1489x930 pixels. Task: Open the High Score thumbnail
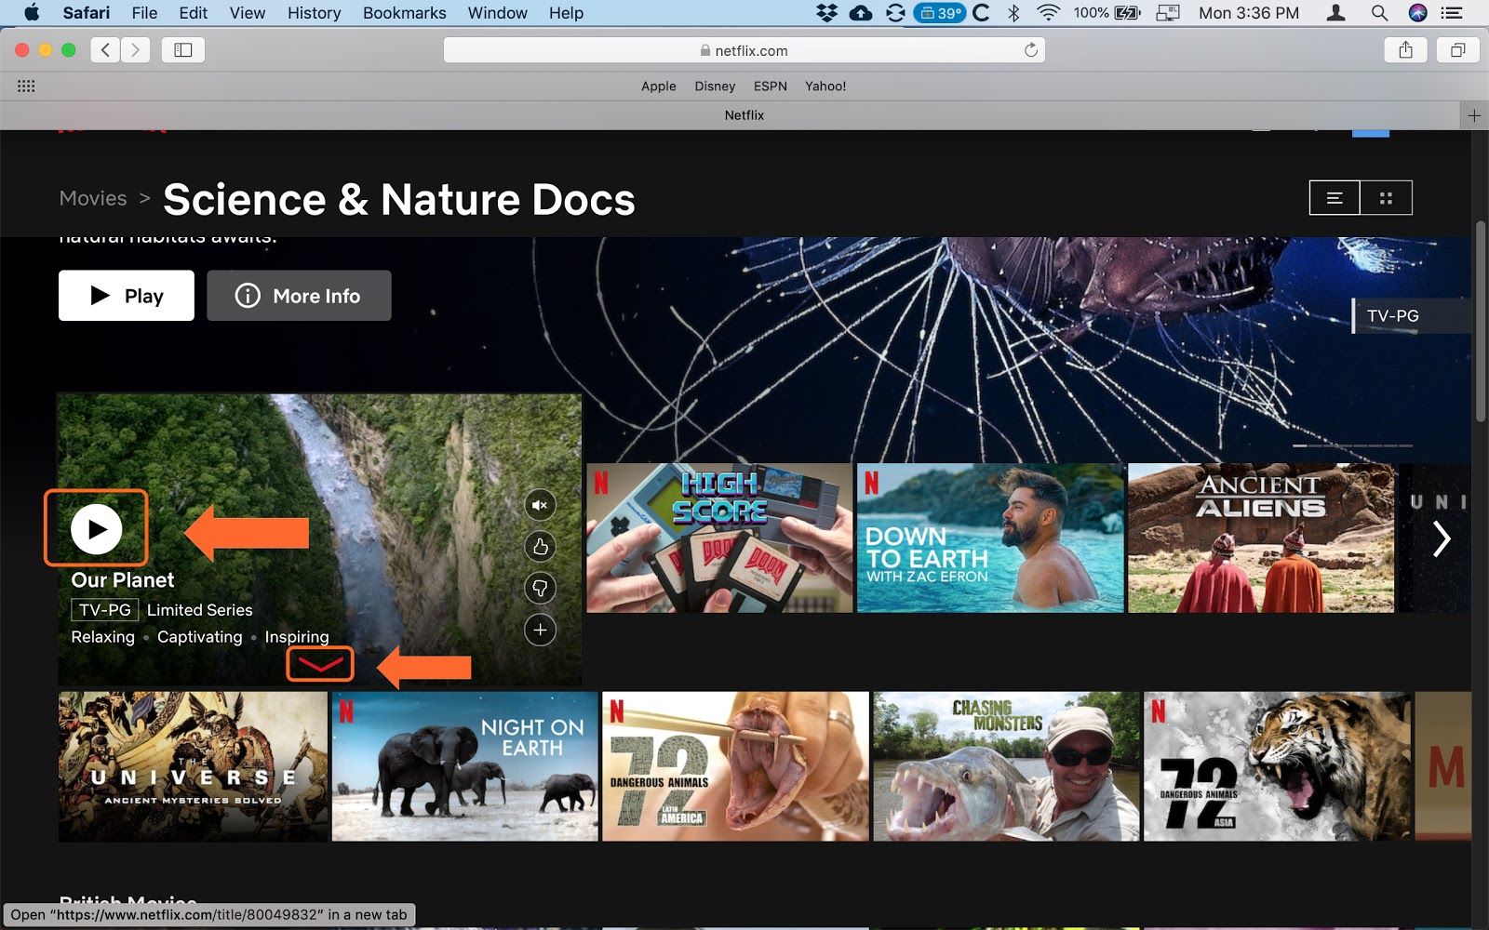tap(719, 538)
